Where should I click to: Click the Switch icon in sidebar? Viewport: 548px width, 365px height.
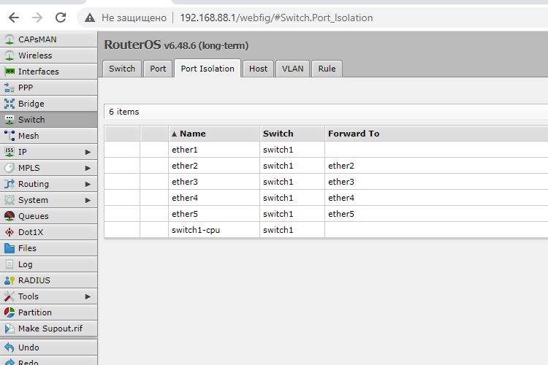9,120
